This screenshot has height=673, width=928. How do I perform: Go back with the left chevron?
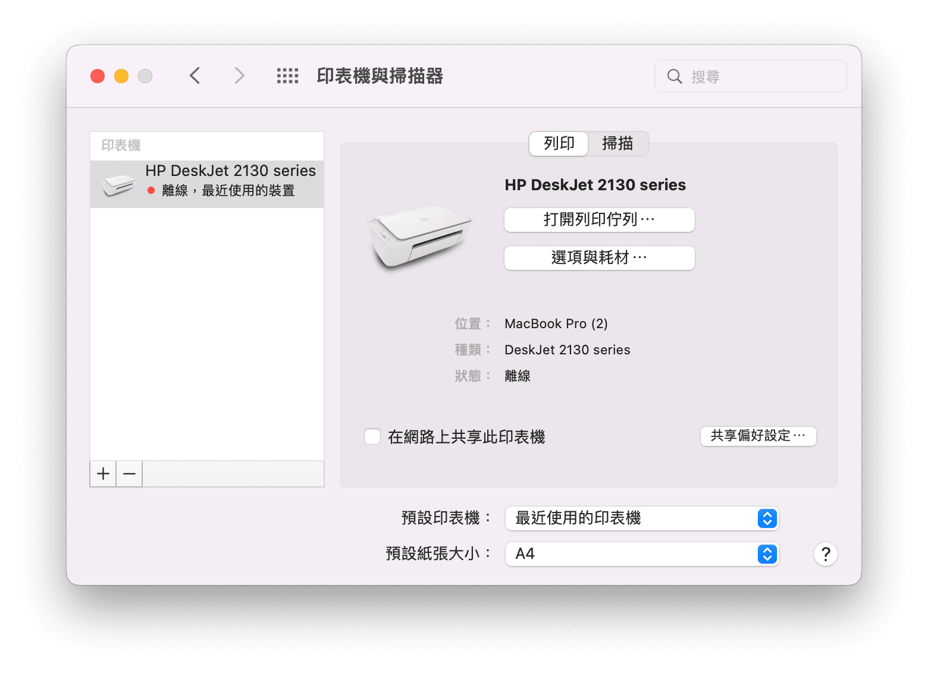(195, 76)
